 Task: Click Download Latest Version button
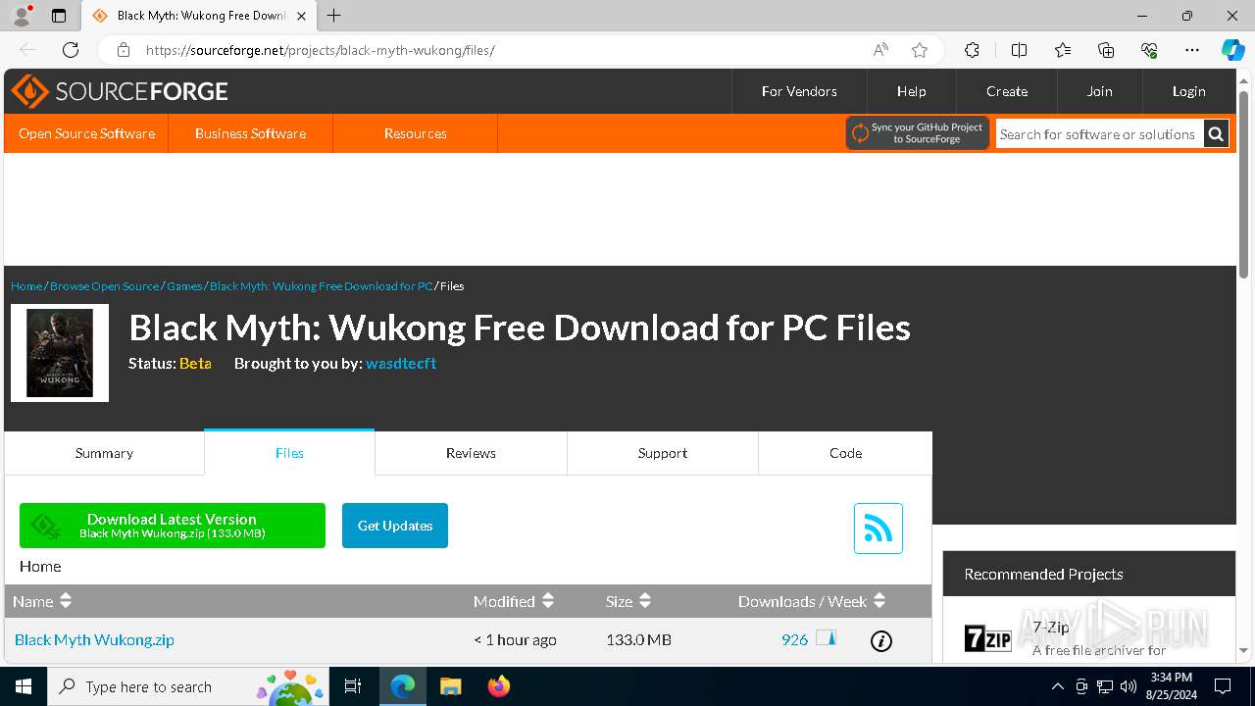[173, 526]
